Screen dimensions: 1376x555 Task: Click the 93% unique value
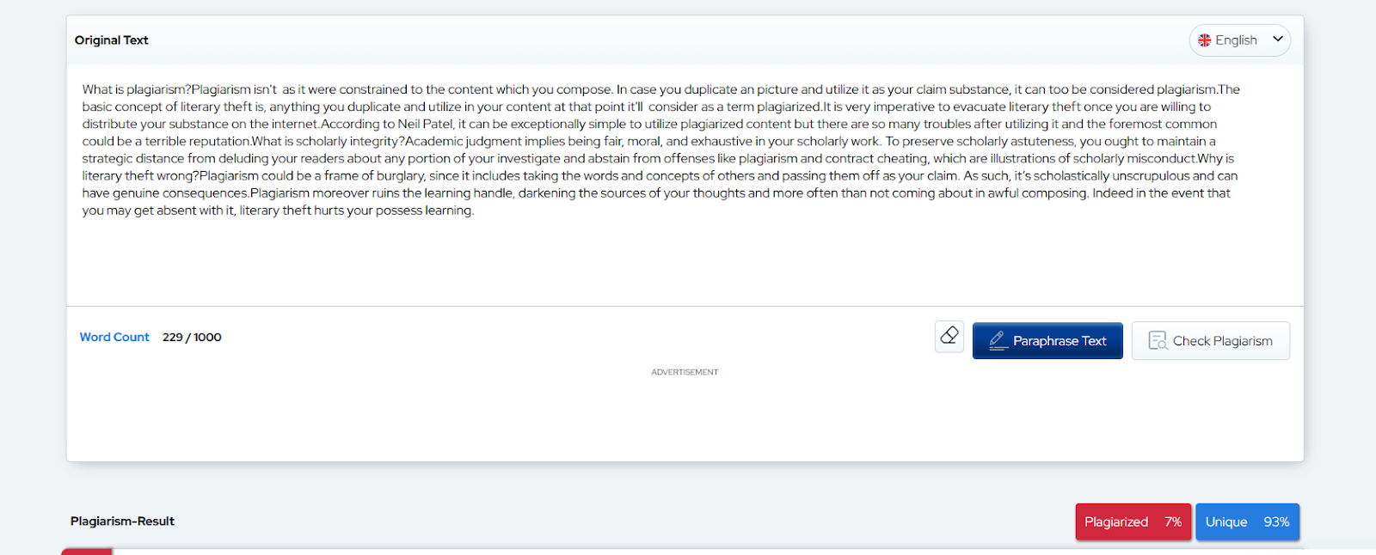pos(1276,521)
